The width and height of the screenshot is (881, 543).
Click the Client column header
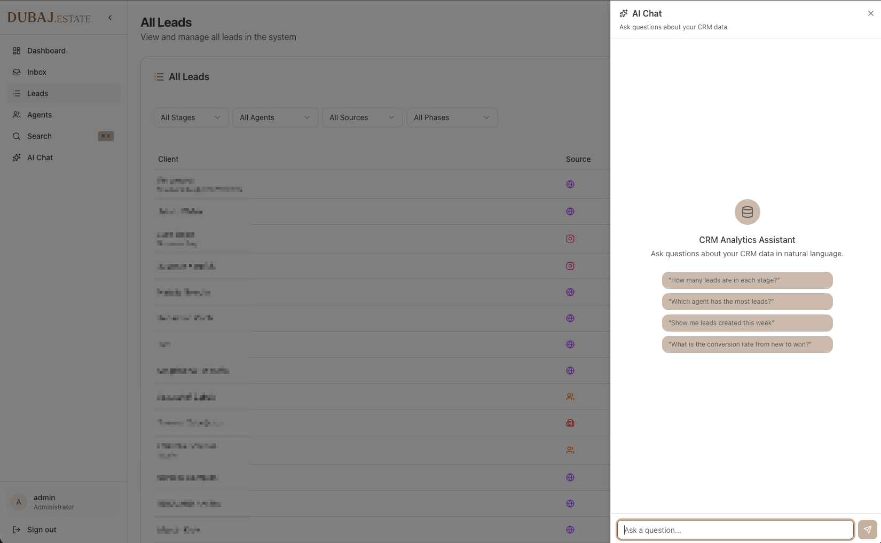coord(168,159)
